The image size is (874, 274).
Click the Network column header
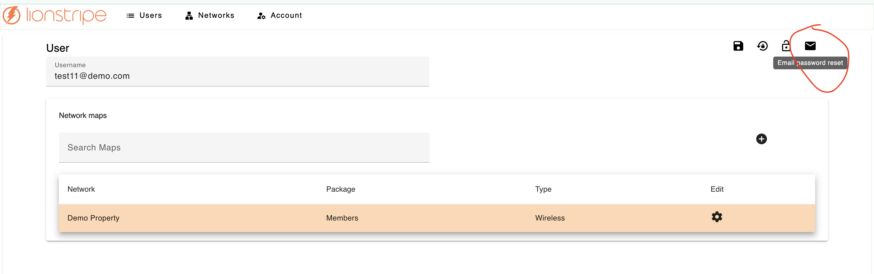point(81,189)
